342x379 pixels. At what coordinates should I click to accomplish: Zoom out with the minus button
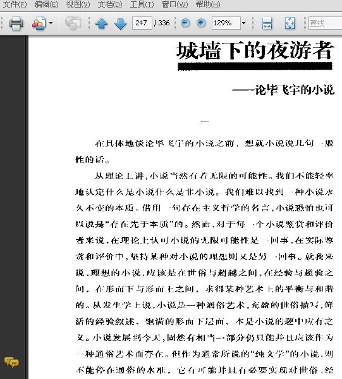click(185, 23)
